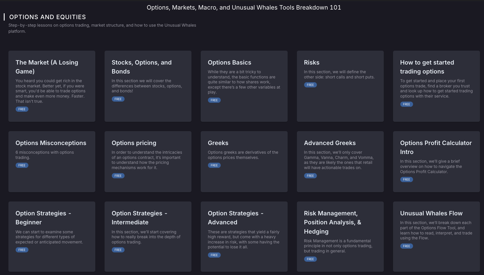484x275 pixels.
Task: Click FREE badge on the Risks card
Action: (311, 85)
